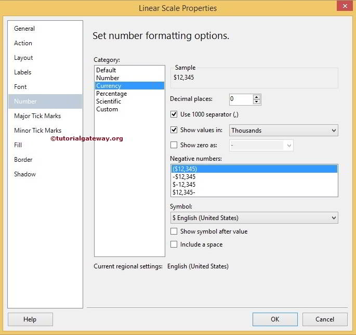Enable Show symbol after value
356x335 pixels.
click(174, 231)
